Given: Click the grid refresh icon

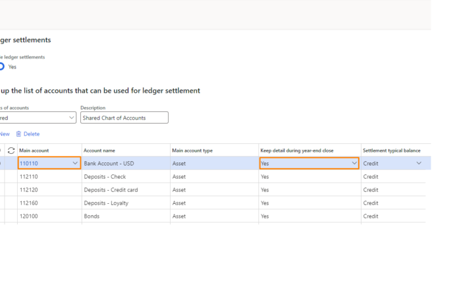Looking at the screenshot, I should [11, 151].
